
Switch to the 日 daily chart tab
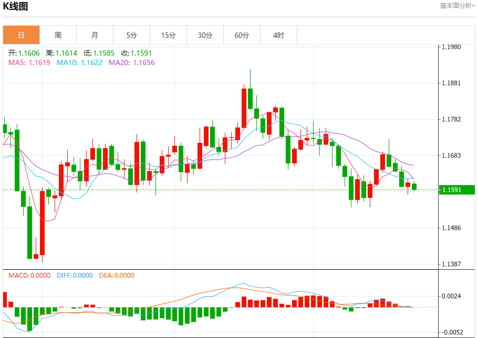click(21, 35)
